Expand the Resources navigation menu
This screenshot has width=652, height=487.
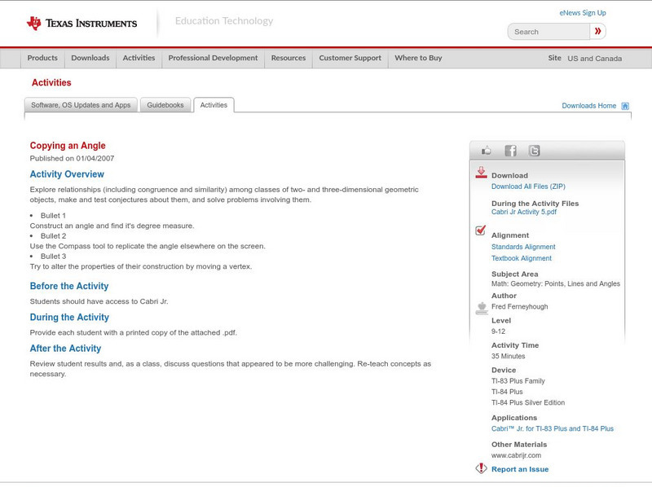(289, 59)
